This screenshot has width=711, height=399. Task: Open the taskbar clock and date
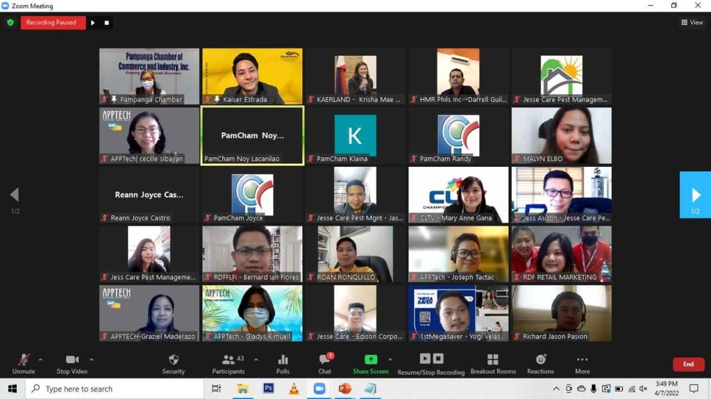click(x=666, y=389)
